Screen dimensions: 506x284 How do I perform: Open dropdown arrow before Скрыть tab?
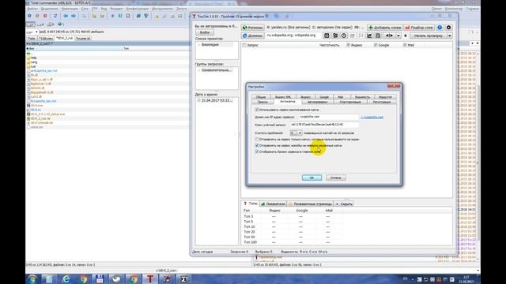(337, 204)
